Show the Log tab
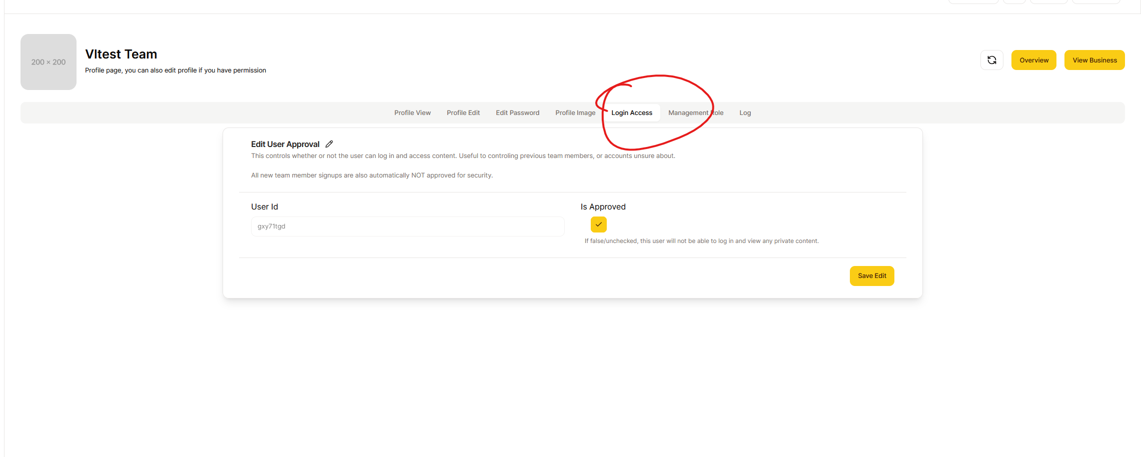This screenshot has width=1141, height=457. 745,113
